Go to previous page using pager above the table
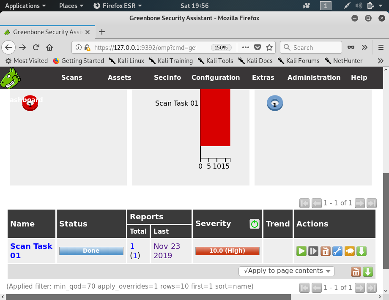 pos(317,203)
